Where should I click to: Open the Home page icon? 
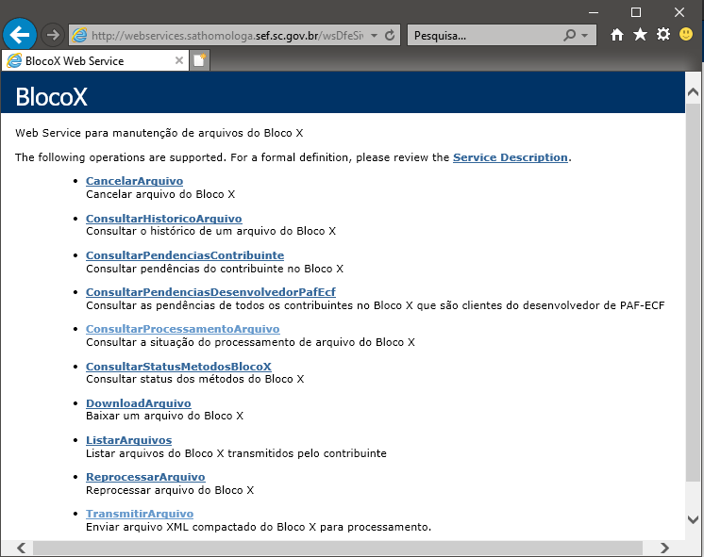click(x=617, y=35)
